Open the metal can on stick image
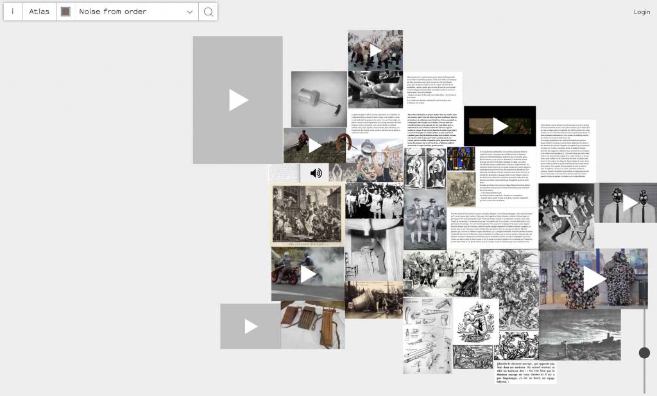 coord(320,99)
